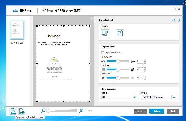Increase Luminosità with the up stepper
Screen dimensions: 186x121
tap(145, 60)
